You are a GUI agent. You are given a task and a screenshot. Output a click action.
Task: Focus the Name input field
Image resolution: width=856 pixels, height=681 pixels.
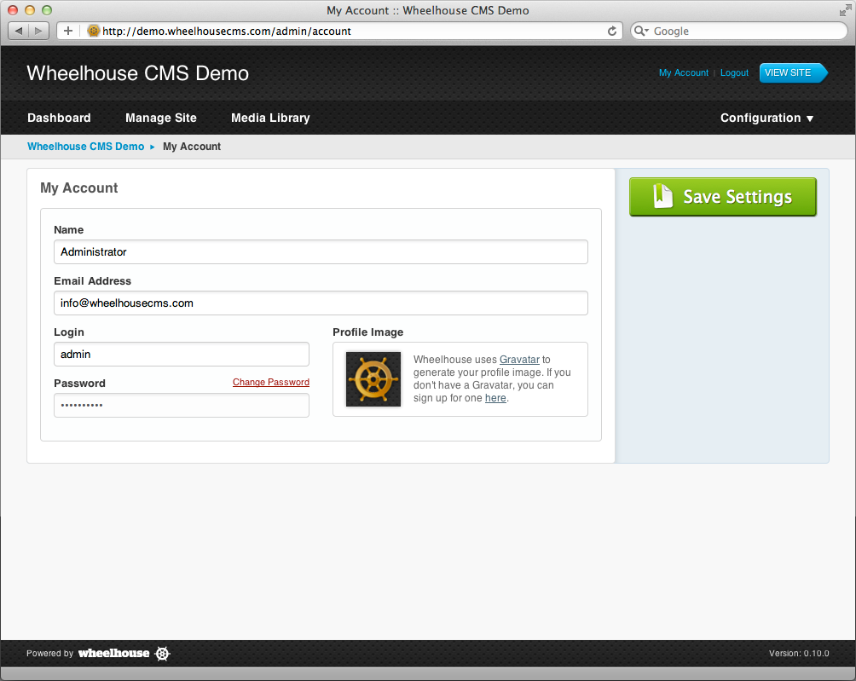(321, 252)
